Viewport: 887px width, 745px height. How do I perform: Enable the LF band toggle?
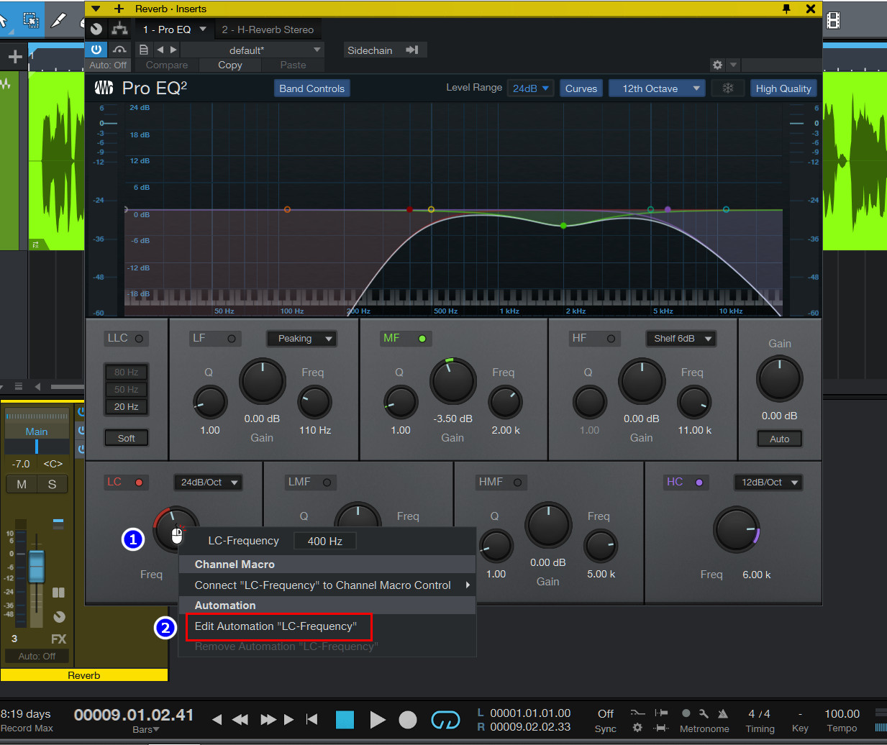click(232, 338)
